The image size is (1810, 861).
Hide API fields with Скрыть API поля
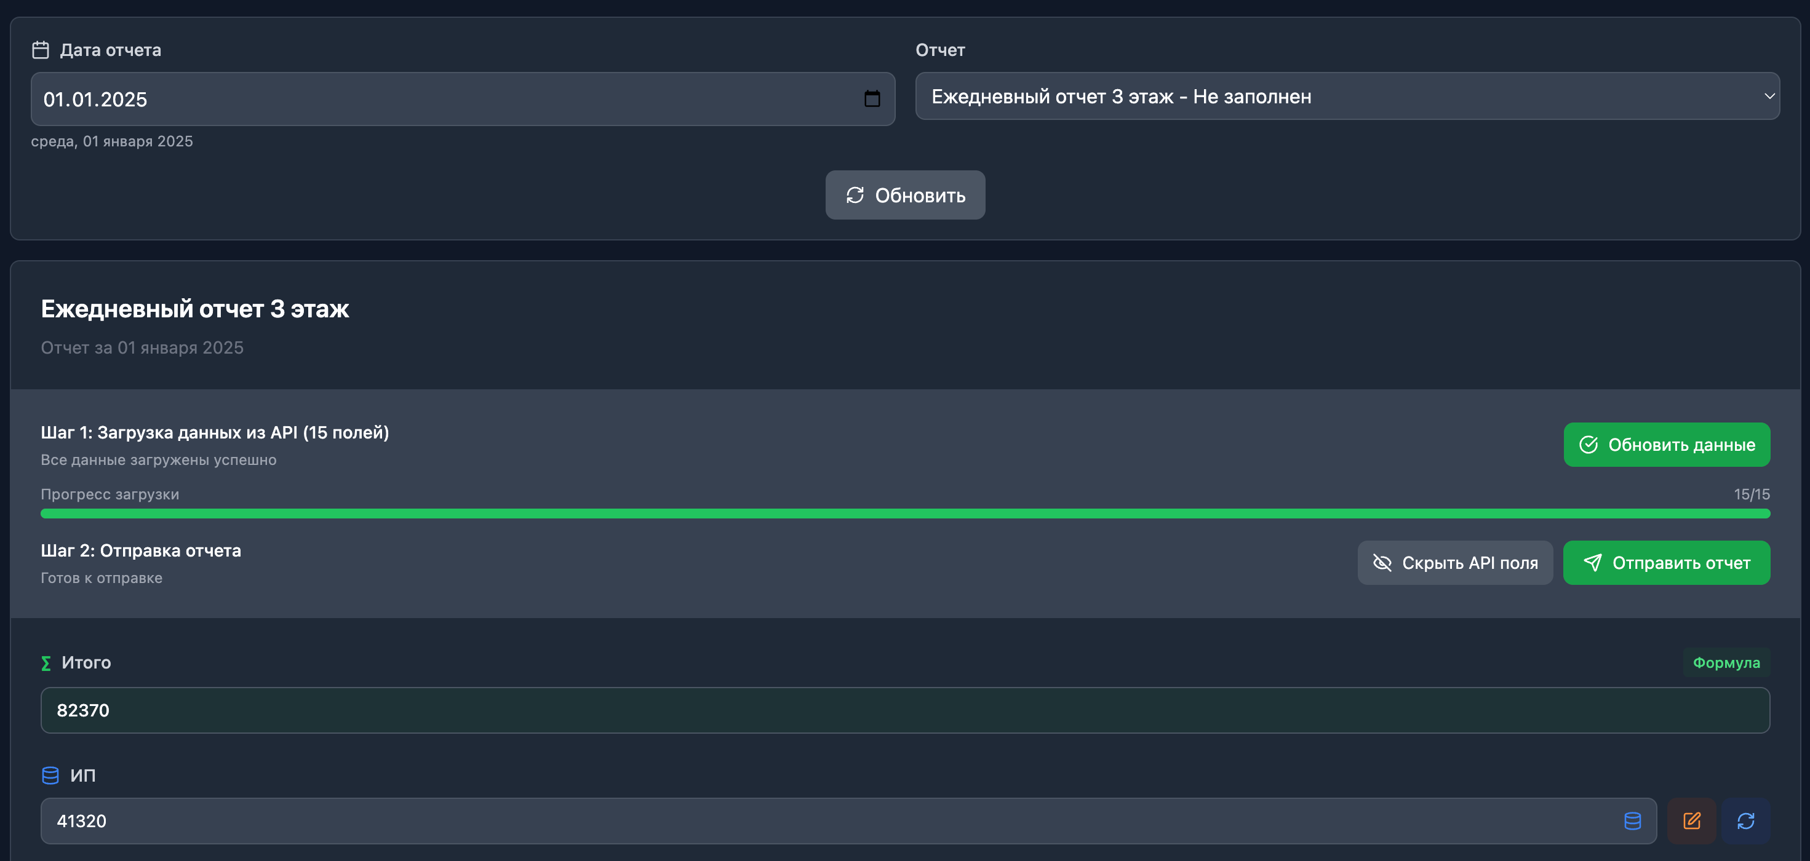[1454, 563]
